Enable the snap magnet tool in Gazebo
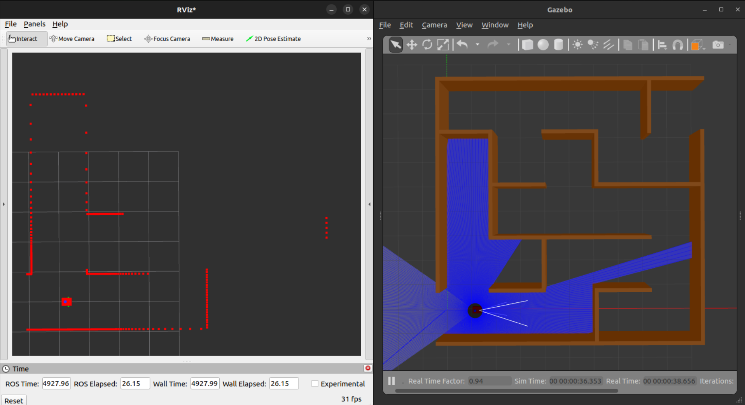Screen dimensions: 745x405 [678, 45]
